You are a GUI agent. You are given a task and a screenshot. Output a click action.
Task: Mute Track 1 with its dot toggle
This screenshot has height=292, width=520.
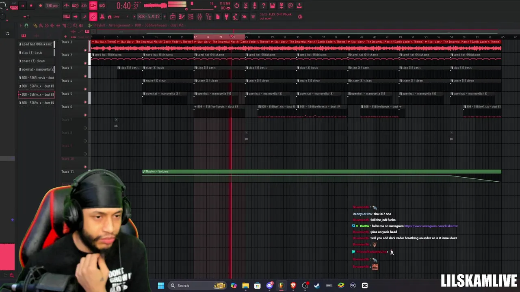(x=85, y=50)
